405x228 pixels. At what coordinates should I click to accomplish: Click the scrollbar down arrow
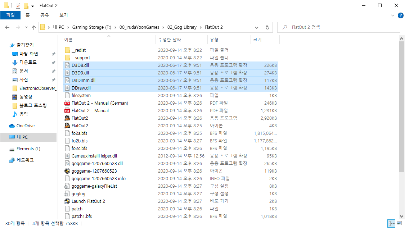401,216
